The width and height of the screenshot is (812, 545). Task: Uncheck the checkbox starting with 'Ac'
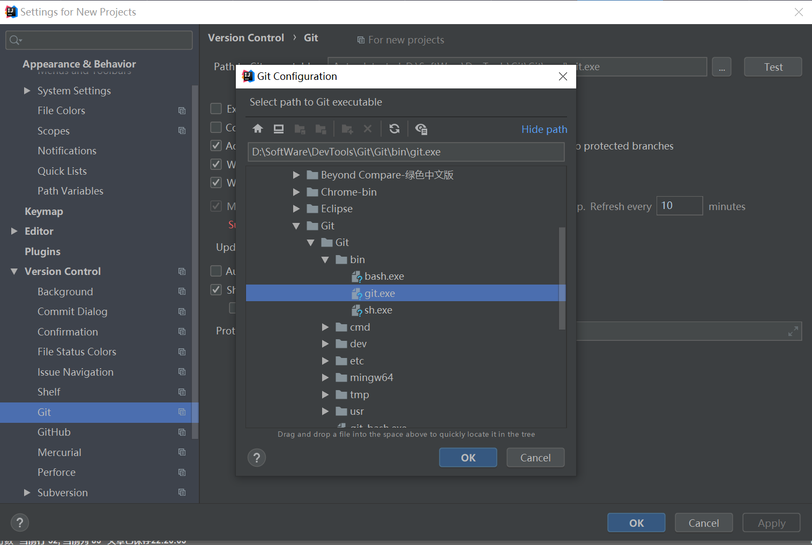pyautogui.click(x=216, y=146)
